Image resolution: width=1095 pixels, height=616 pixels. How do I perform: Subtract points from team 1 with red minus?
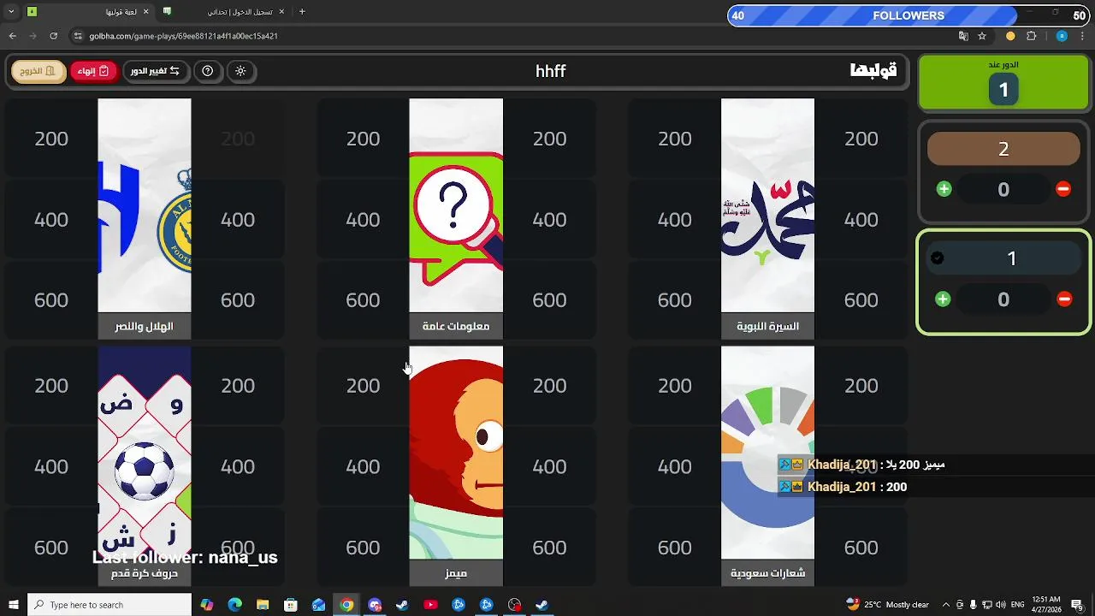[1064, 299]
